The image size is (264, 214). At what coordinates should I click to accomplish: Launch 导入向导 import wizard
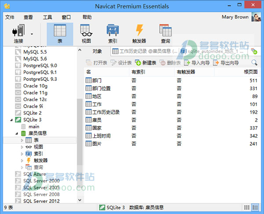[197, 63]
